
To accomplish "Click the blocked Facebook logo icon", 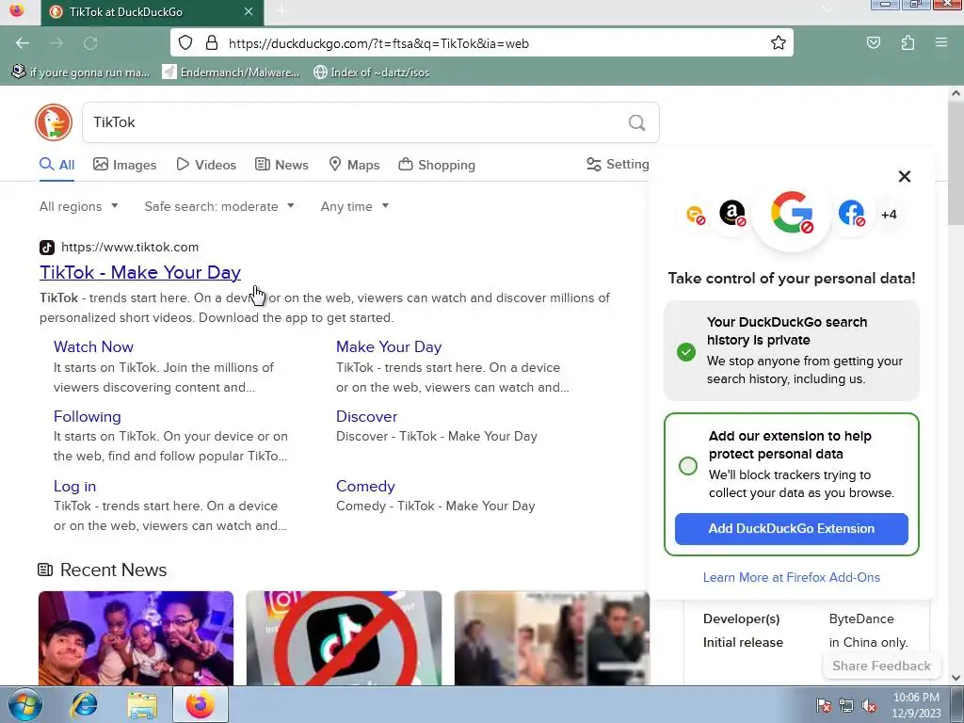I will tap(851, 214).
